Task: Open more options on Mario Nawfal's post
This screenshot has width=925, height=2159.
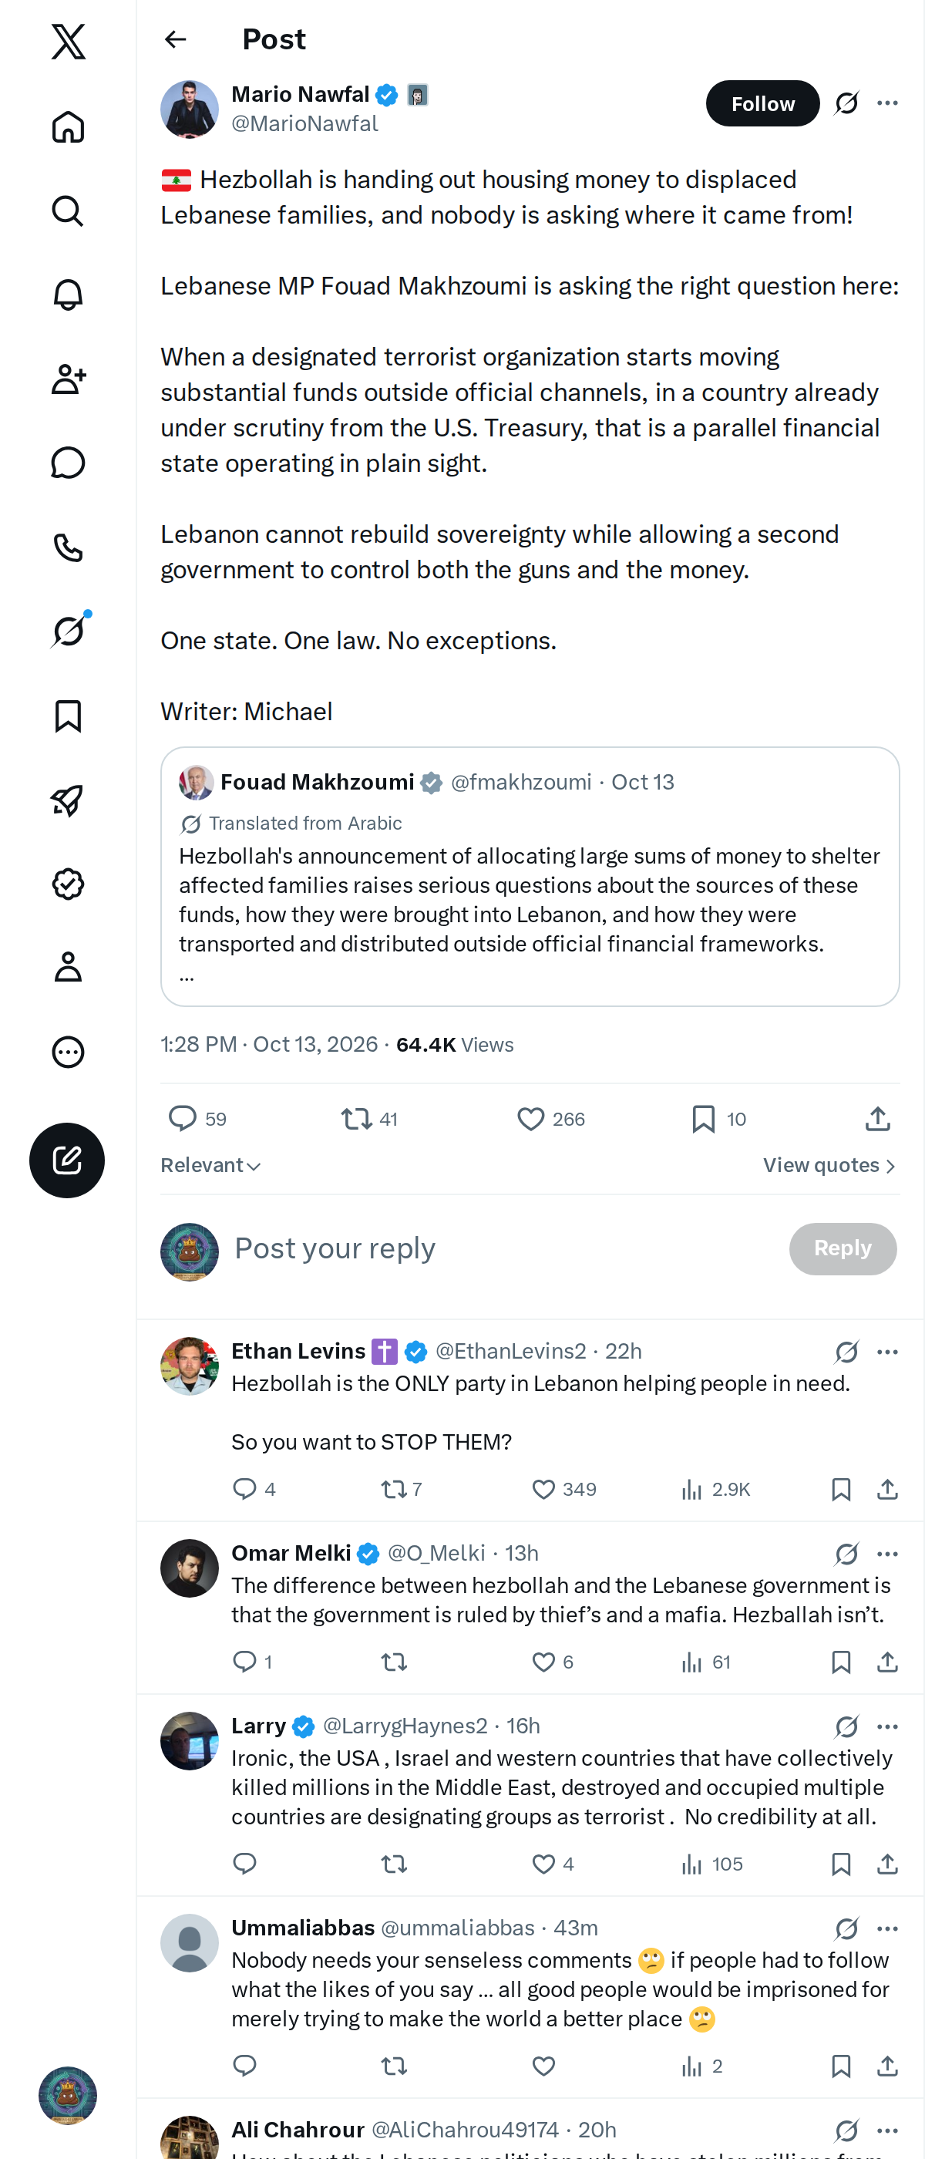Action: (887, 103)
